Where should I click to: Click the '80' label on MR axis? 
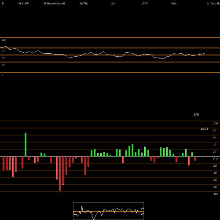click(215, 131)
